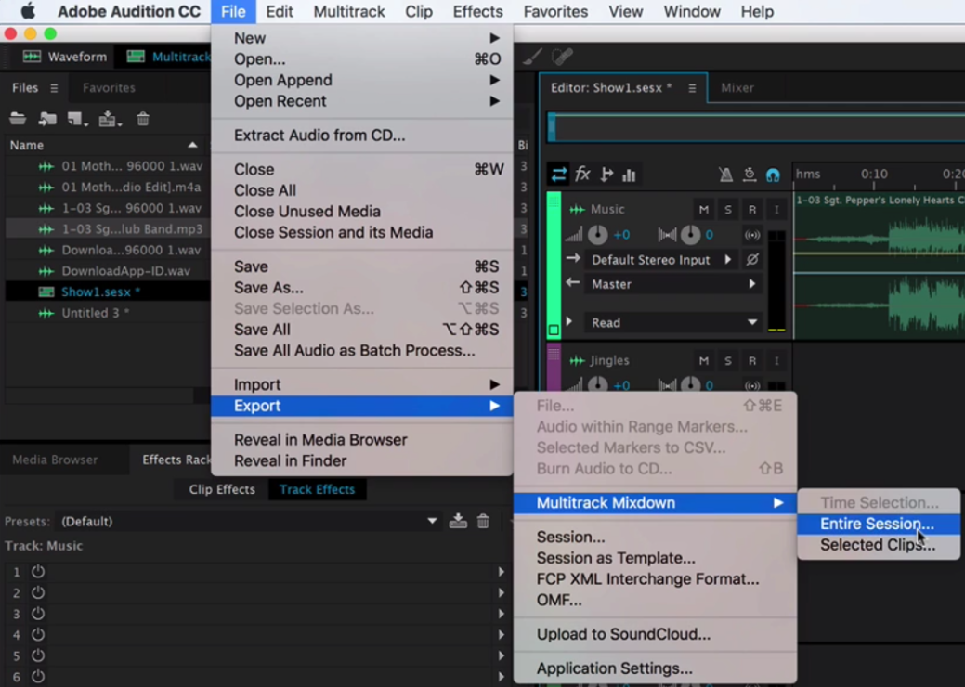Click the brush tool icon in top toolbar
Screen dimensions: 965x687
(x=532, y=57)
